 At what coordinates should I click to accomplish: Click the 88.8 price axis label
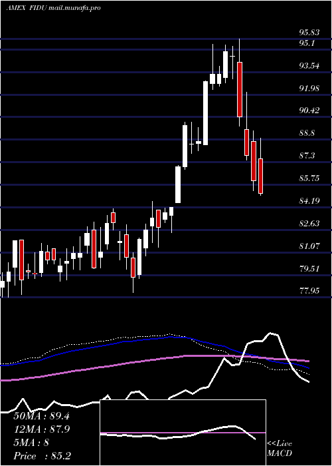coord(307,133)
